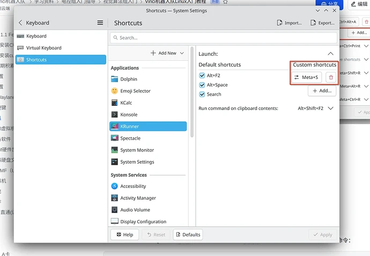The width and height of the screenshot is (370, 256).
Task: Click the KCalc calculator icon
Action: [115, 103]
